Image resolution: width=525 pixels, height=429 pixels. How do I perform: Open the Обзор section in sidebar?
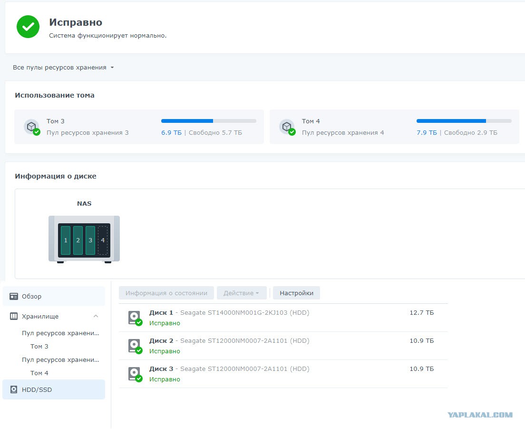(54, 296)
